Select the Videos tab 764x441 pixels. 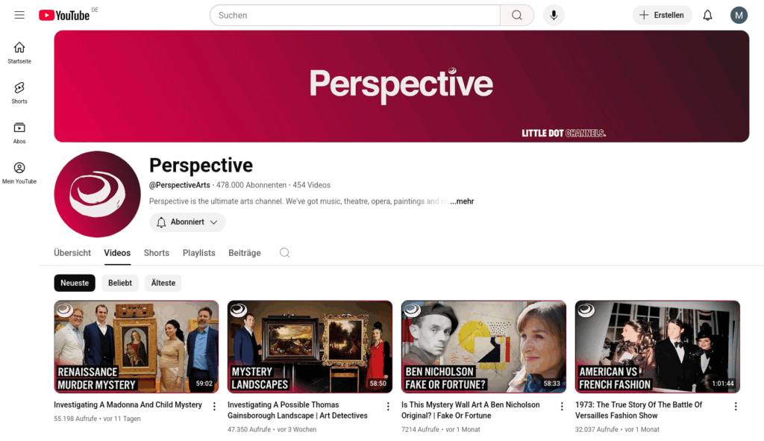tap(117, 253)
